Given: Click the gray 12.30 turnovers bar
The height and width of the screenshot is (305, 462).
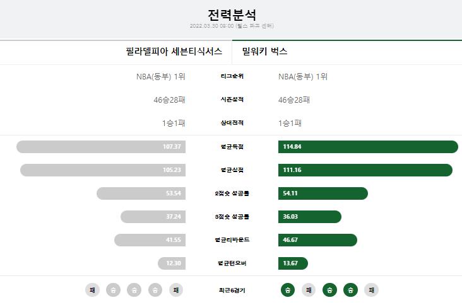Looking at the screenshot, I should click(x=172, y=263).
